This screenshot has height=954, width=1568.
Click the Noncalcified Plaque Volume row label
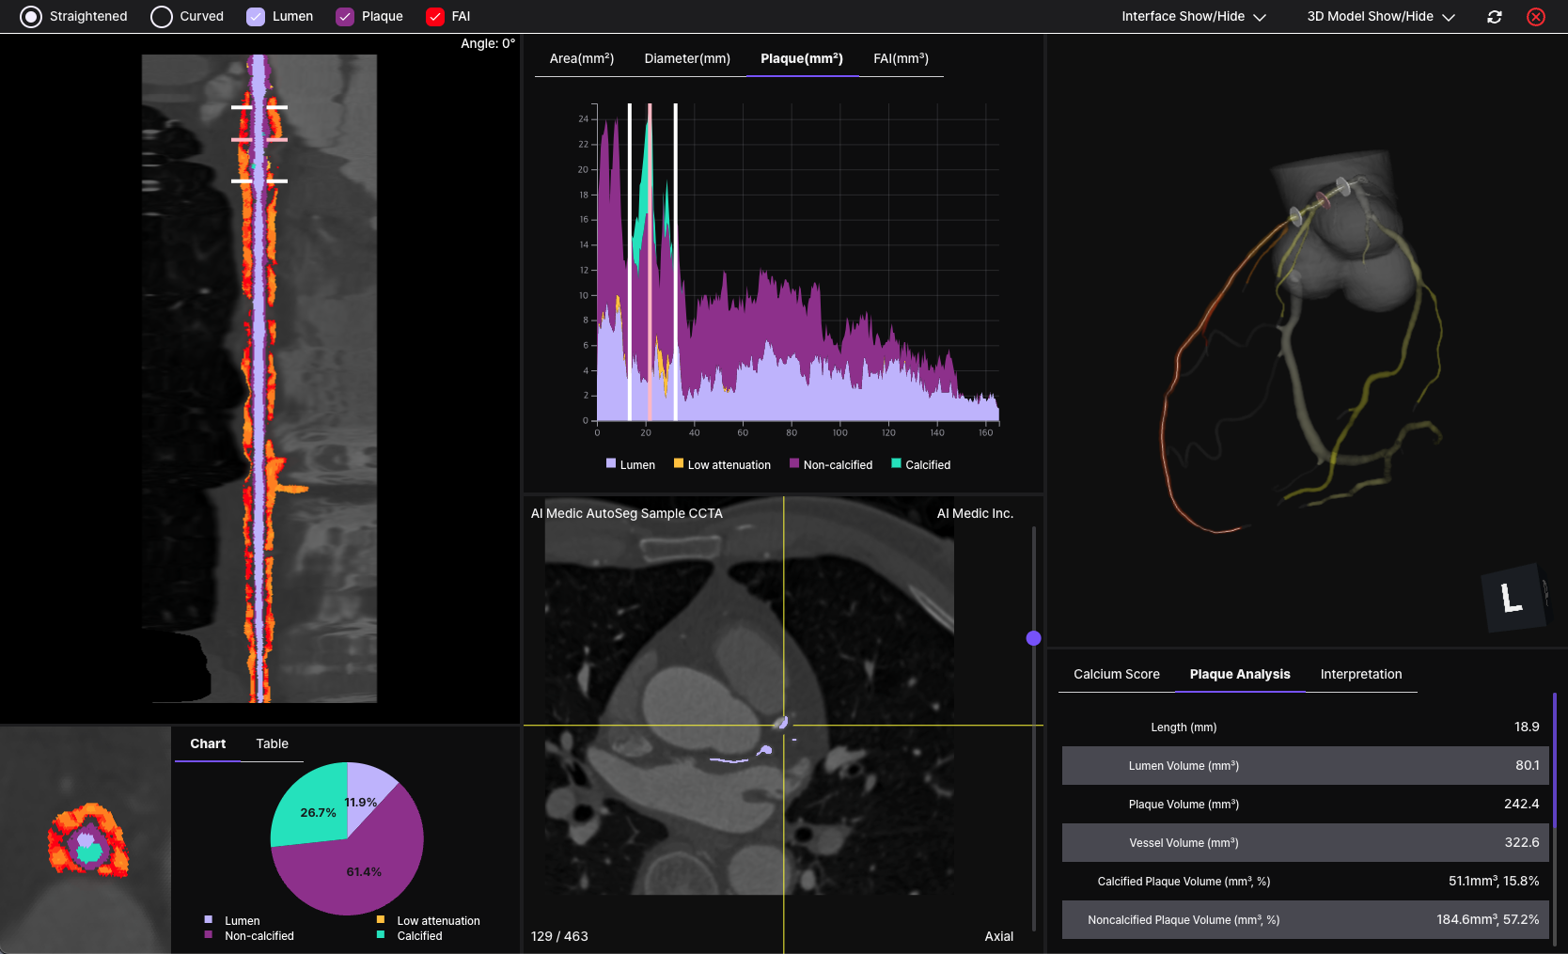point(1184,920)
